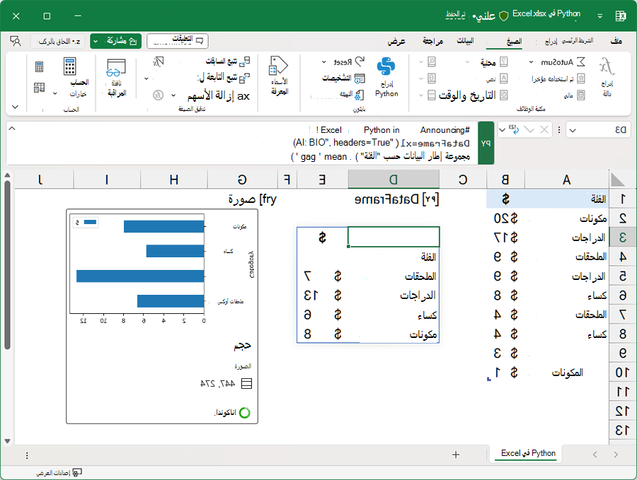The height and width of the screenshot is (480, 637).
Task: Select the الصيغ (Formulas) tab
Action: (514, 41)
